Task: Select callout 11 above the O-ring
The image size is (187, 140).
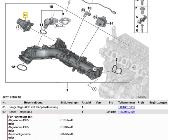Action: (x=41, y=25)
